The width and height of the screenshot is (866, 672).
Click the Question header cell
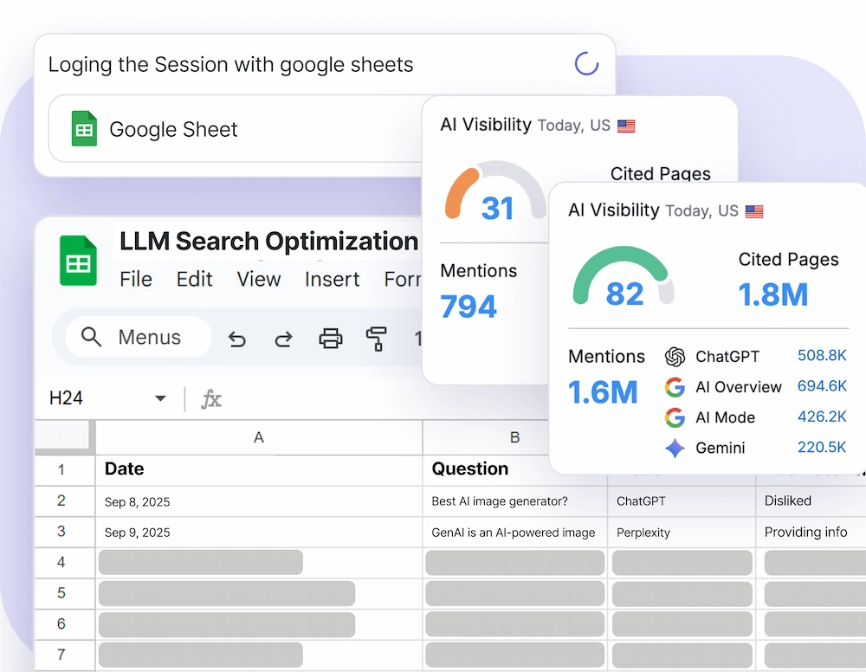[486, 470]
